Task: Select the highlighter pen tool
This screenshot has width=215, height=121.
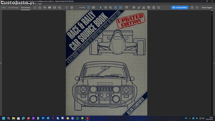Action: [x=139, y=7]
